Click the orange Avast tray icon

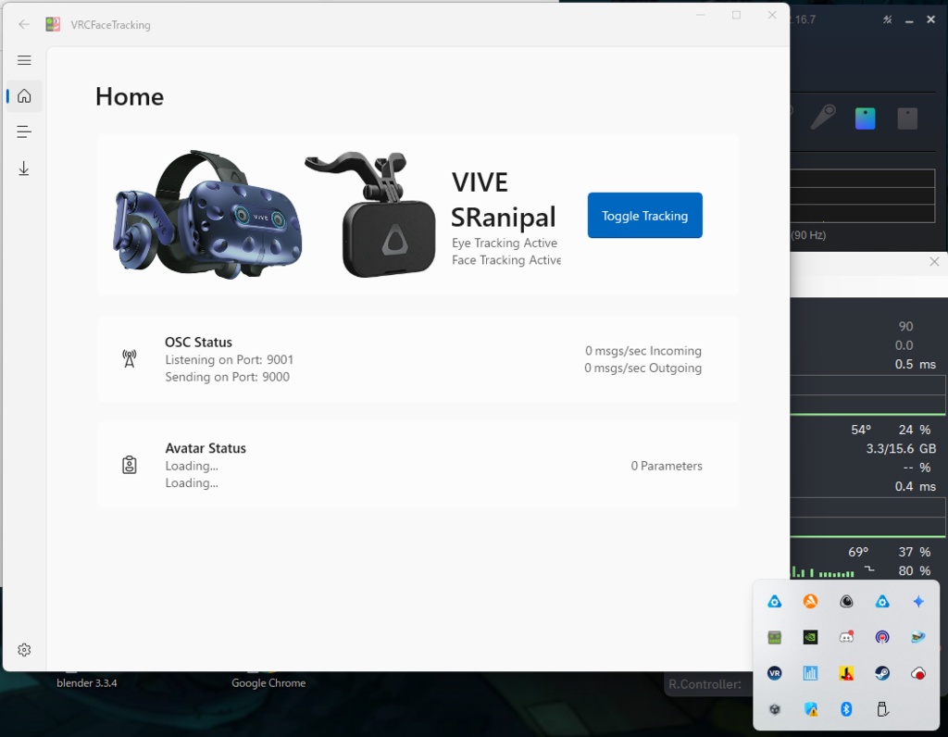coord(810,601)
